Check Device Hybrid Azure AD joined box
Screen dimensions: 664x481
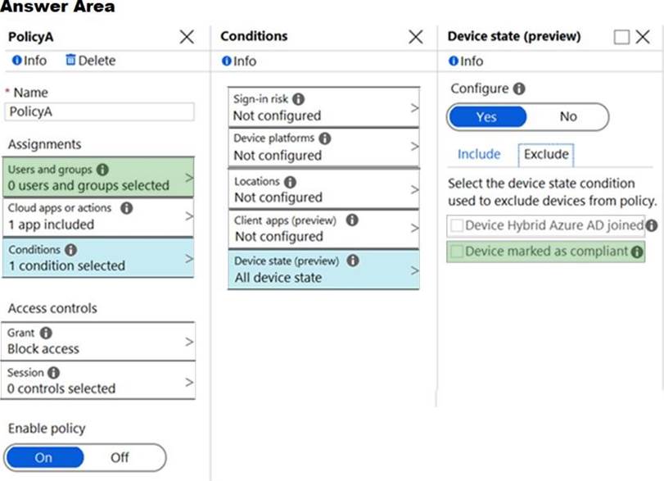457,225
